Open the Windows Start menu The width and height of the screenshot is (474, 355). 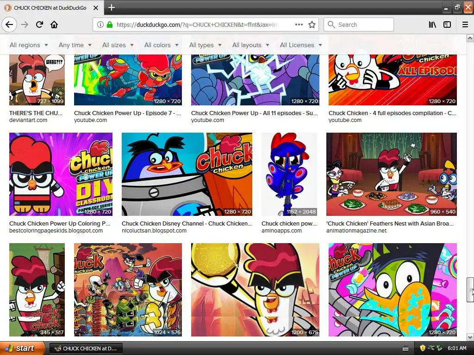pos(22,348)
